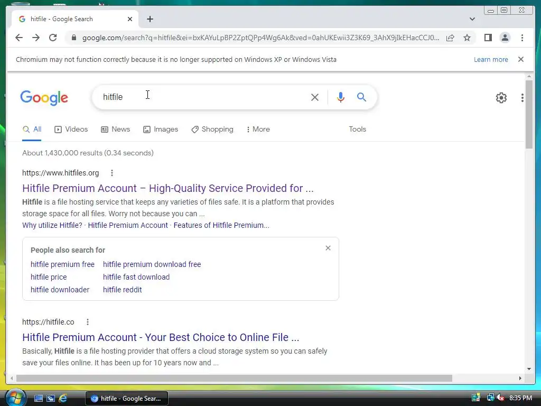Submit search with the magnifier icon
The image size is (541, 406).
pos(361,97)
